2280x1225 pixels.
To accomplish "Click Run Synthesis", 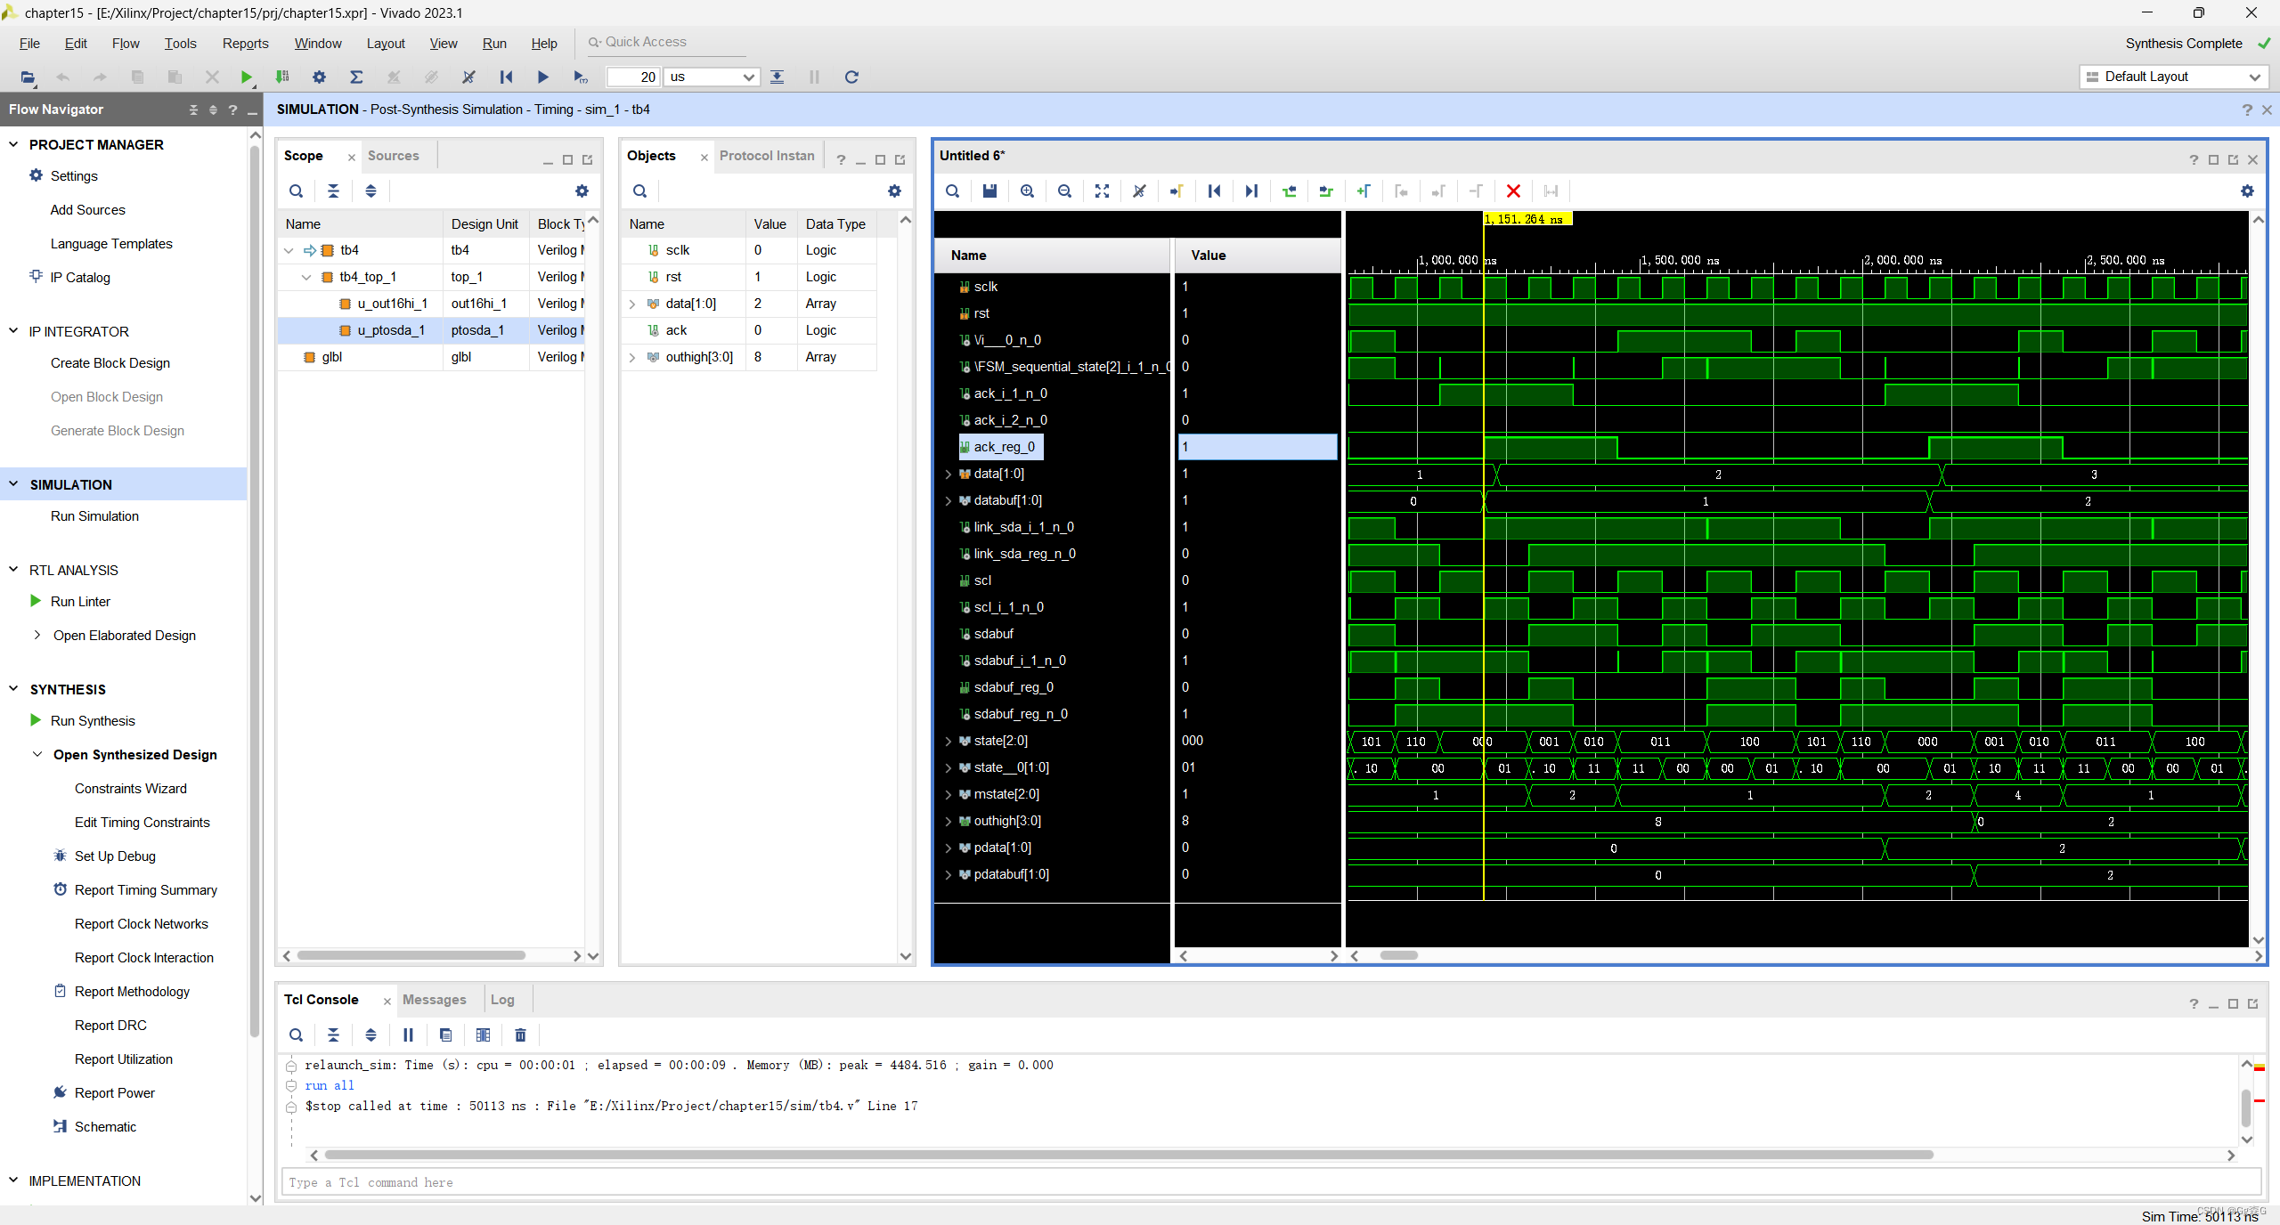I will tap(93, 721).
